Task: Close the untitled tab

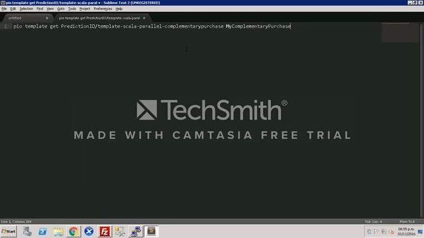Action: tap(47, 18)
